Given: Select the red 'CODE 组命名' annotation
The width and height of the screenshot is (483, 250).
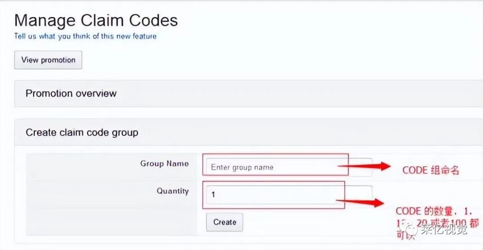Looking at the screenshot, I should 431,170.
